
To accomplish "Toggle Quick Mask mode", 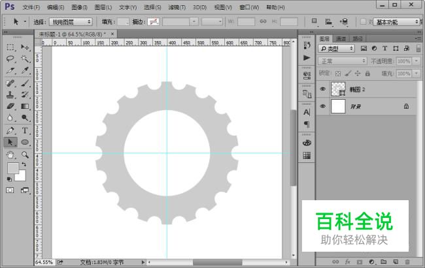I will pyautogui.click(x=10, y=190).
